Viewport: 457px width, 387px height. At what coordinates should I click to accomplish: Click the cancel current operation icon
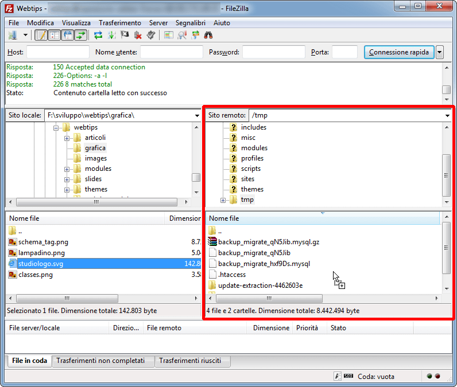[125, 36]
